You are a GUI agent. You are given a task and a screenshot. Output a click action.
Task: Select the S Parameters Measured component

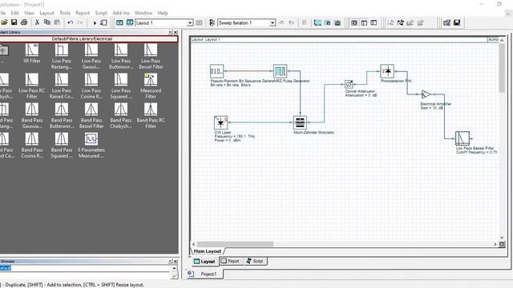[91, 138]
